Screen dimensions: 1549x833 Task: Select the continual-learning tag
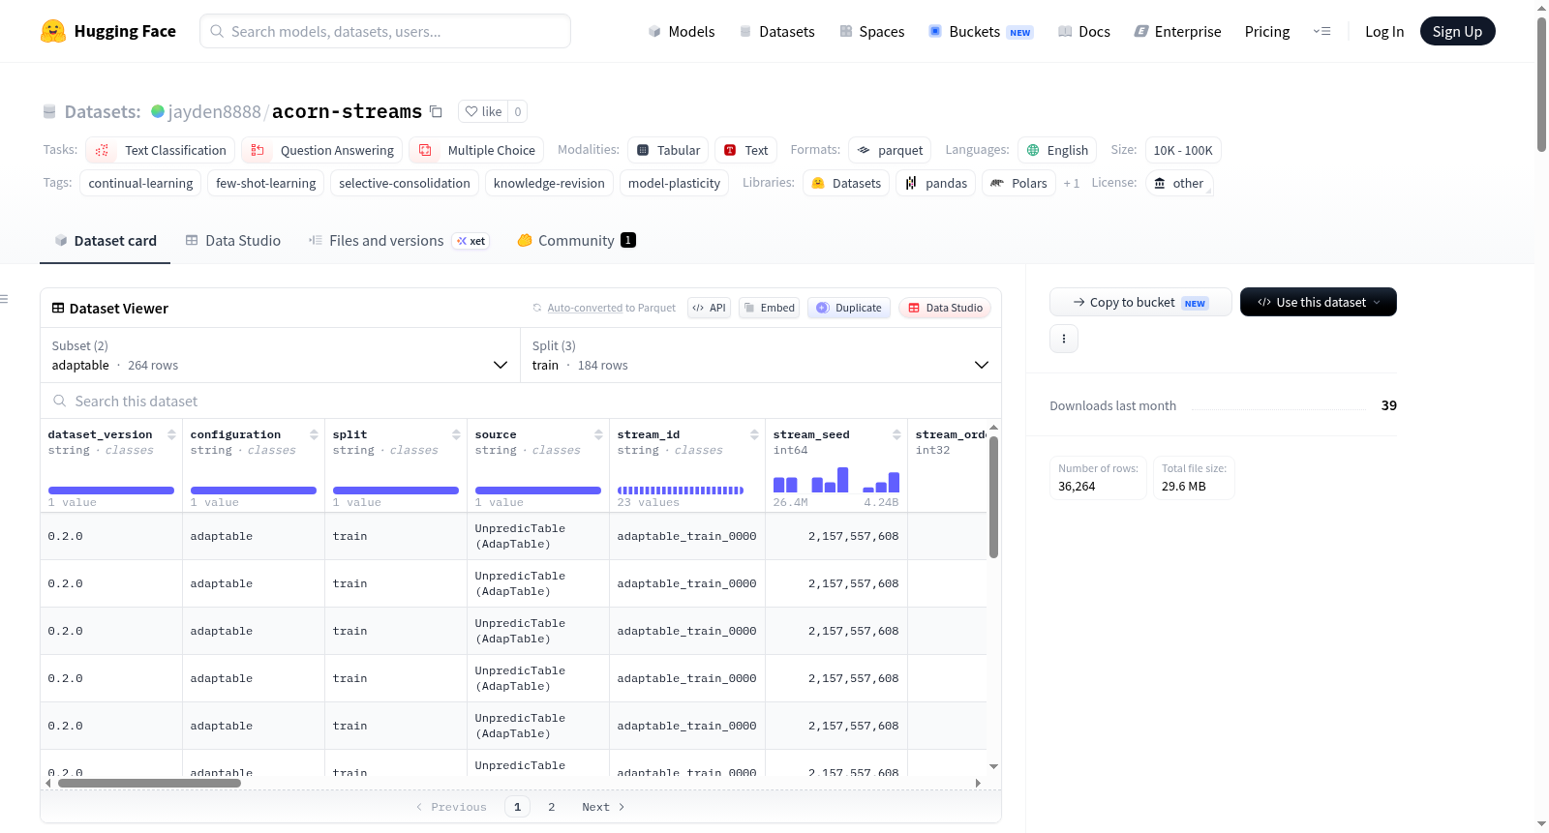pos(140,183)
